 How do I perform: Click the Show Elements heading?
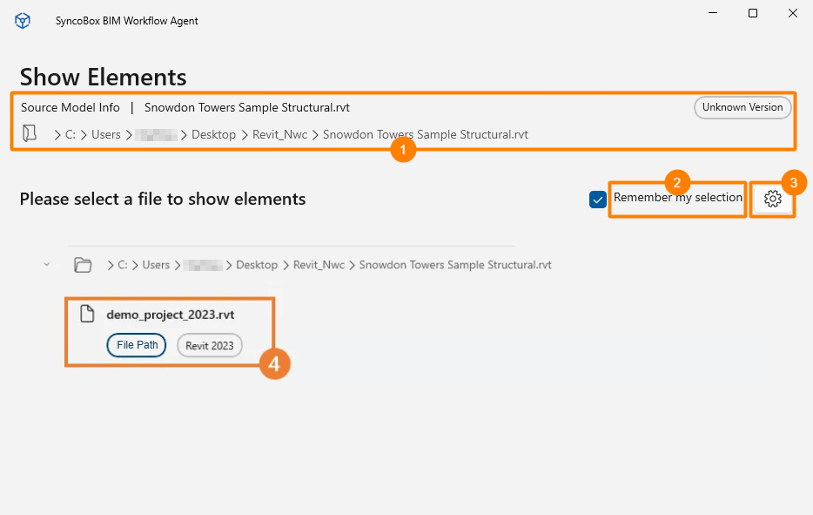coord(104,77)
